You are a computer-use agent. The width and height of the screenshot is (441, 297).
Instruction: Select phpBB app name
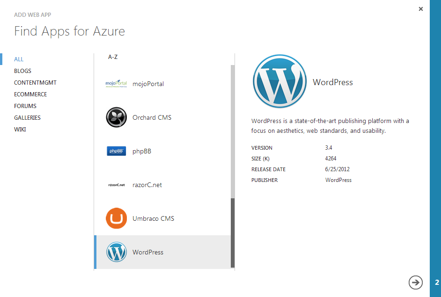click(x=142, y=152)
